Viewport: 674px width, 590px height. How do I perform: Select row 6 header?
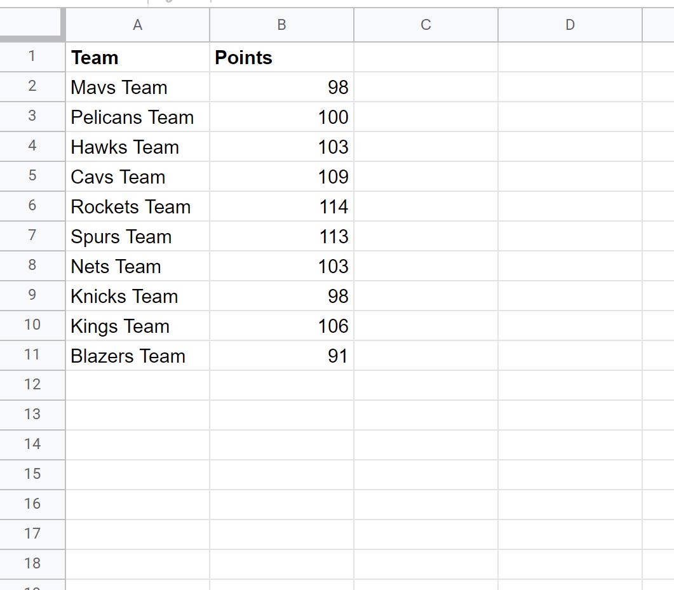pyautogui.click(x=32, y=206)
